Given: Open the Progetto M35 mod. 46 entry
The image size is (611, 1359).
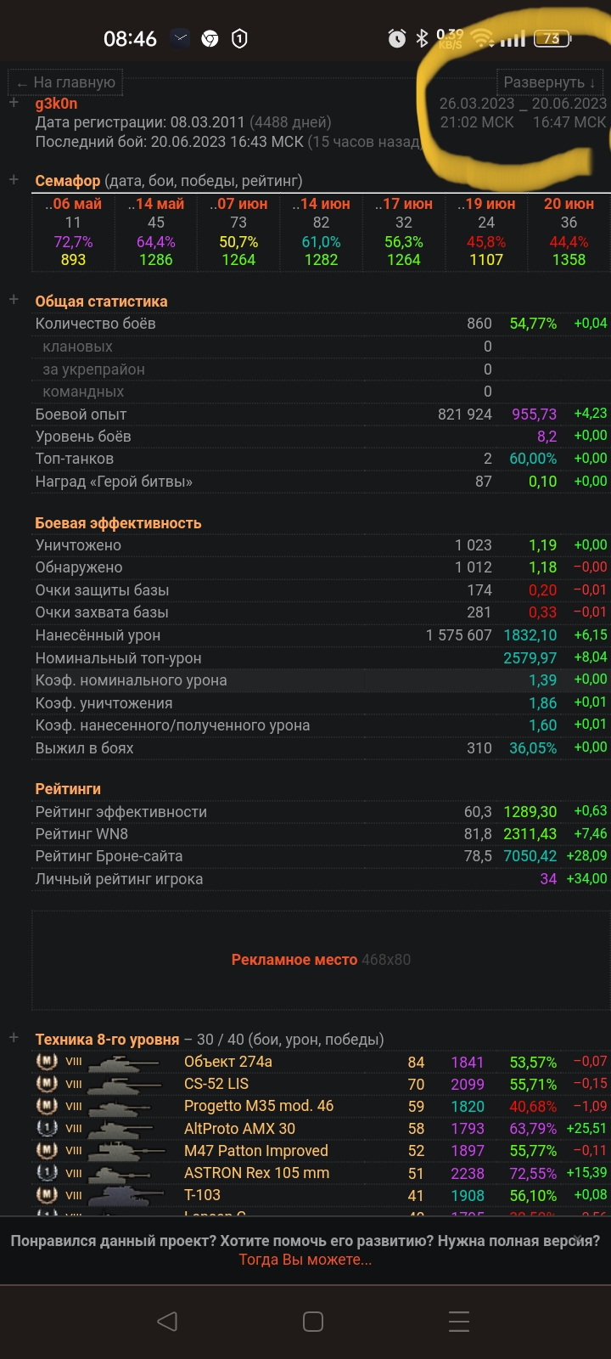Looking at the screenshot, I should [259, 1106].
